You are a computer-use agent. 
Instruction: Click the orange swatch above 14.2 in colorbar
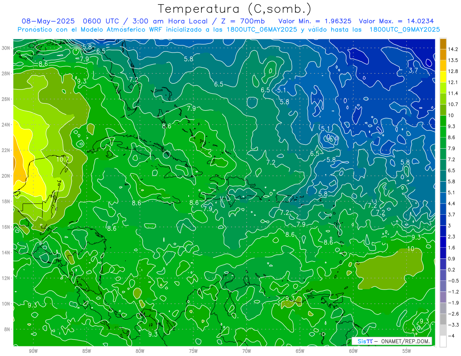click(x=443, y=44)
